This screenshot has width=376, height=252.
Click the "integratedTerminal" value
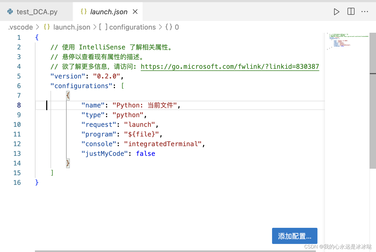tap(163, 144)
